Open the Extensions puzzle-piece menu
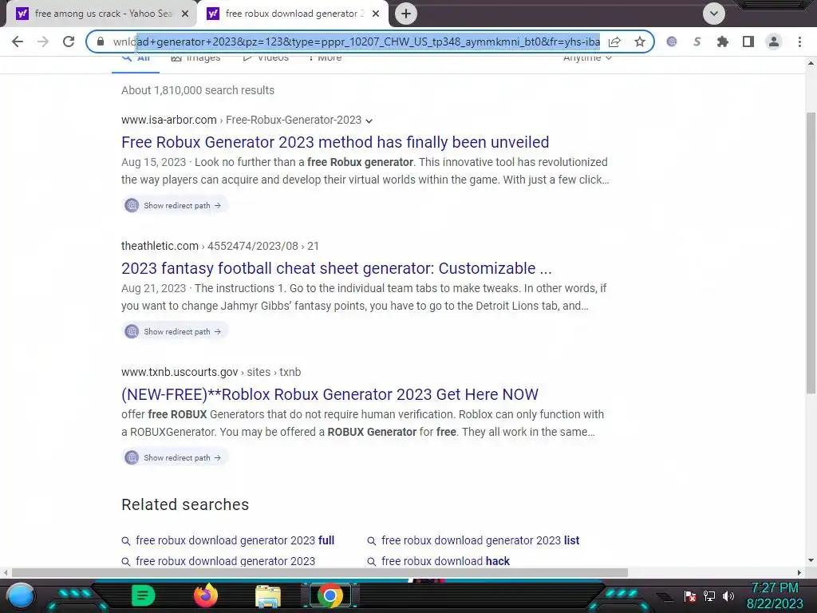Viewport: 817px width, 613px height. click(x=723, y=42)
